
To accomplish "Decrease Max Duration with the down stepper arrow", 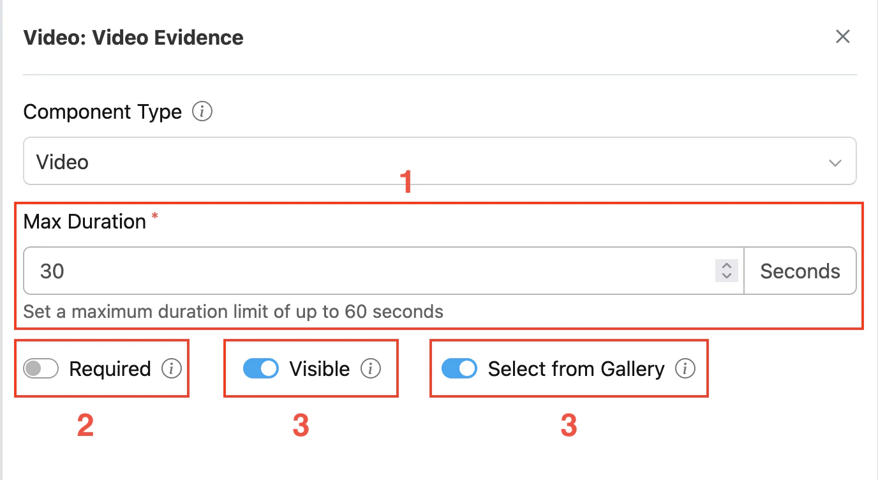I will 726,276.
